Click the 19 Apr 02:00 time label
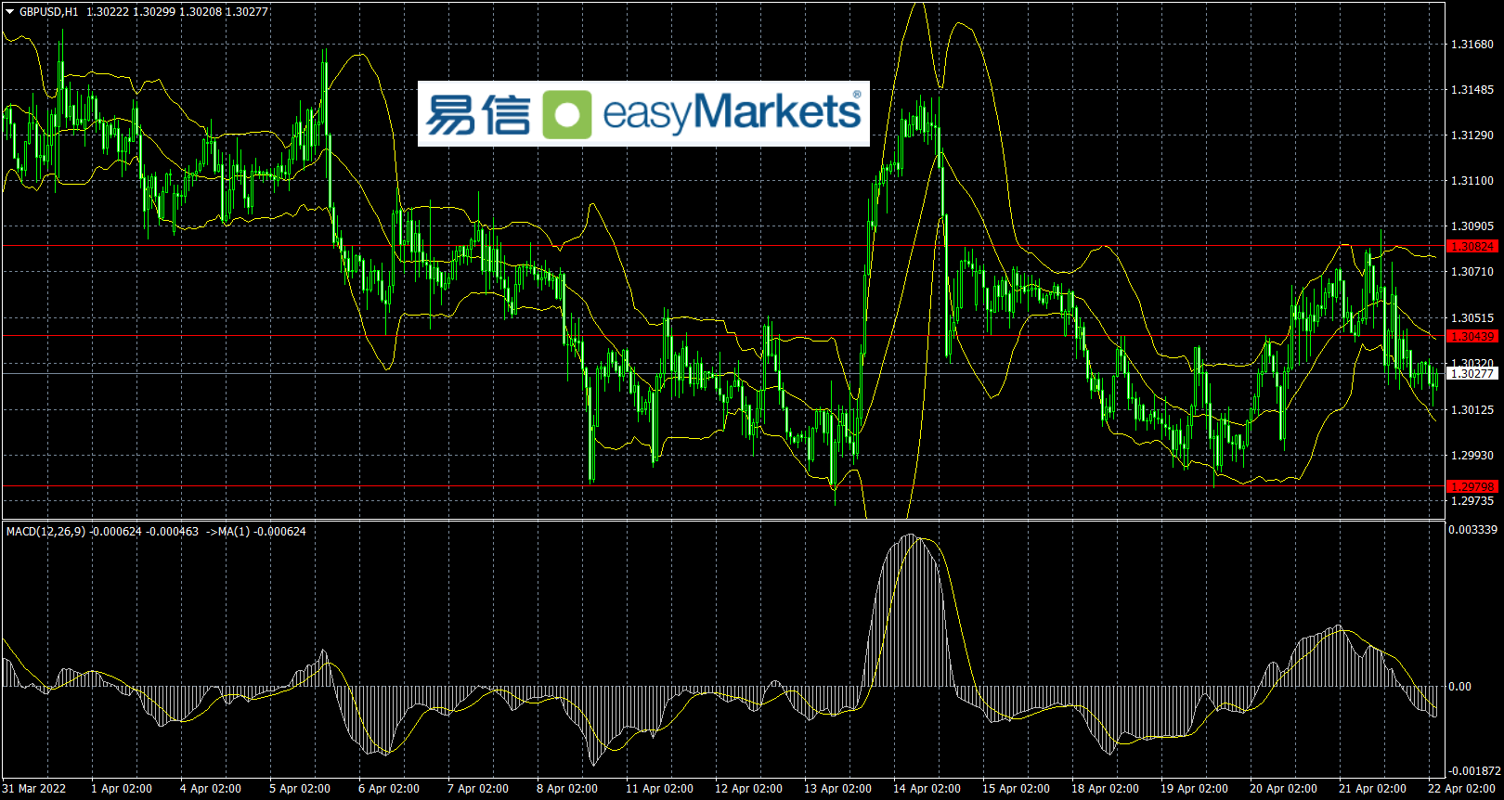Screen dimensions: 1504x800 coord(1194,789)
